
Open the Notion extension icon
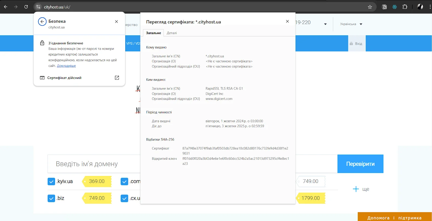(384, 7)
